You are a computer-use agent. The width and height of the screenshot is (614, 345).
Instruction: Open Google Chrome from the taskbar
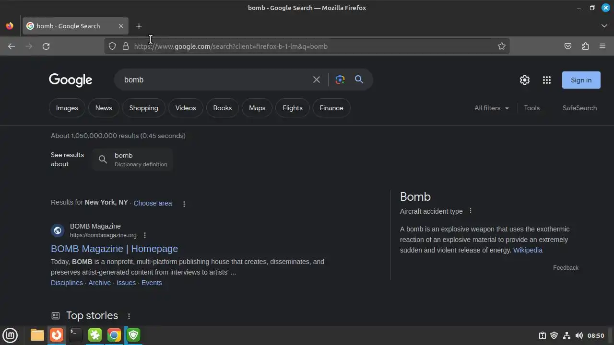click(114, 335)
